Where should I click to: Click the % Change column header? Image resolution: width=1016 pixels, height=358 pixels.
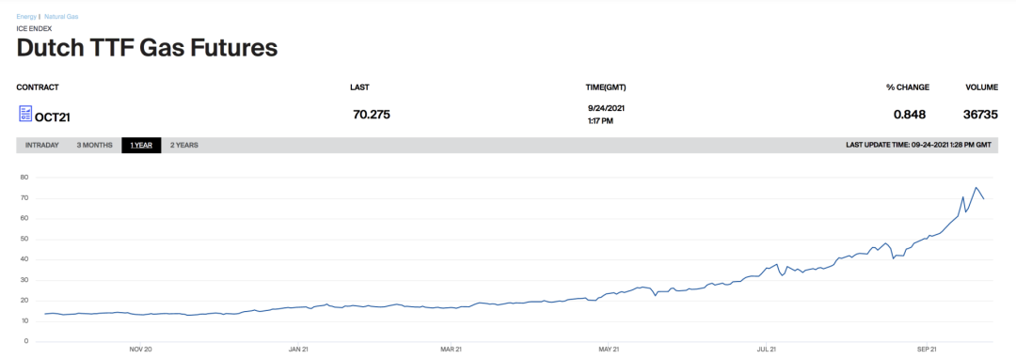(908, 86)
